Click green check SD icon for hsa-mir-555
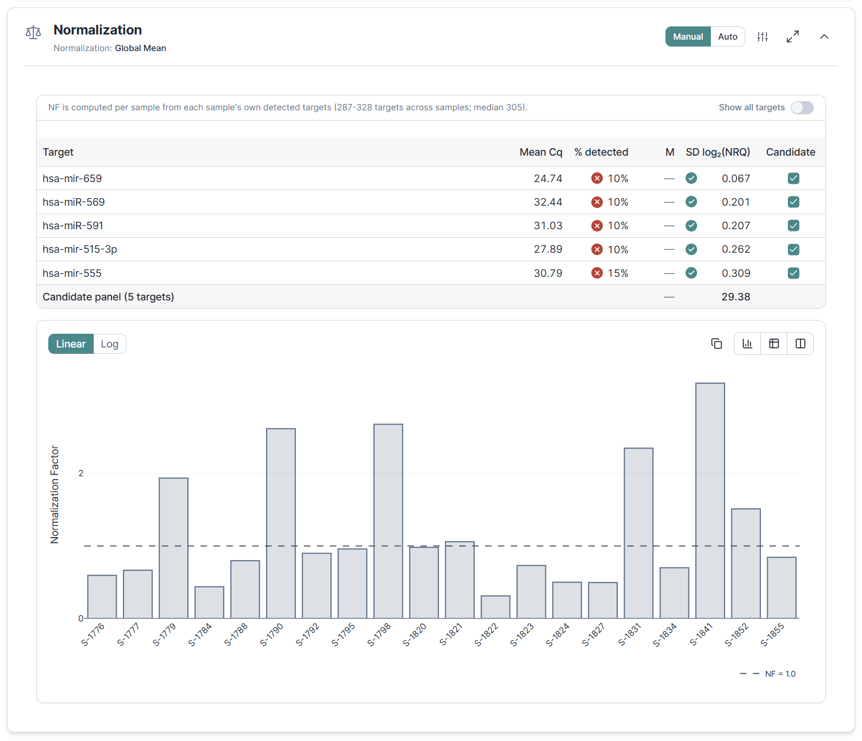The image size is (862, 741). [x=691, y=273]
